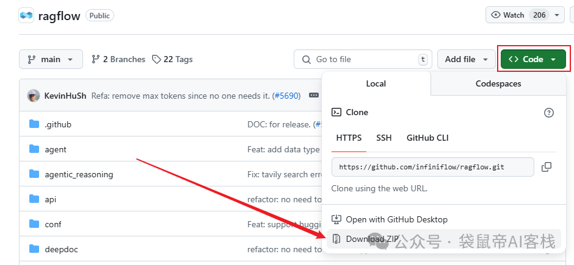Image resolution: width=574 pixels, height=265 pixels.
Task: Click the ragflow repository logo icon
Action: pyautogui.click(x=26, y=15)
